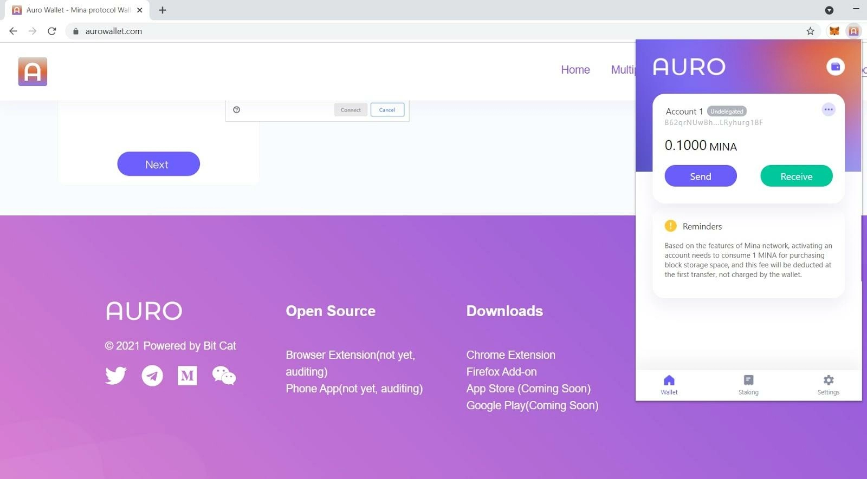
Task: Click Phone App(not yet, auditing) link
Action: (x=354, y=389)
